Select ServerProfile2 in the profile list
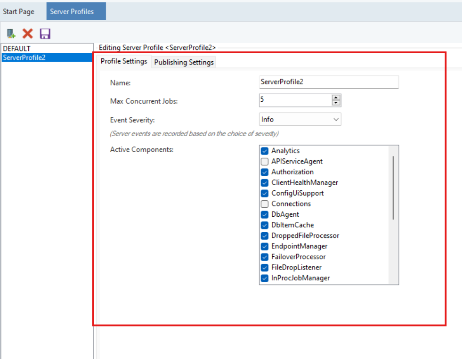462x359 pixels. [24, 57]
